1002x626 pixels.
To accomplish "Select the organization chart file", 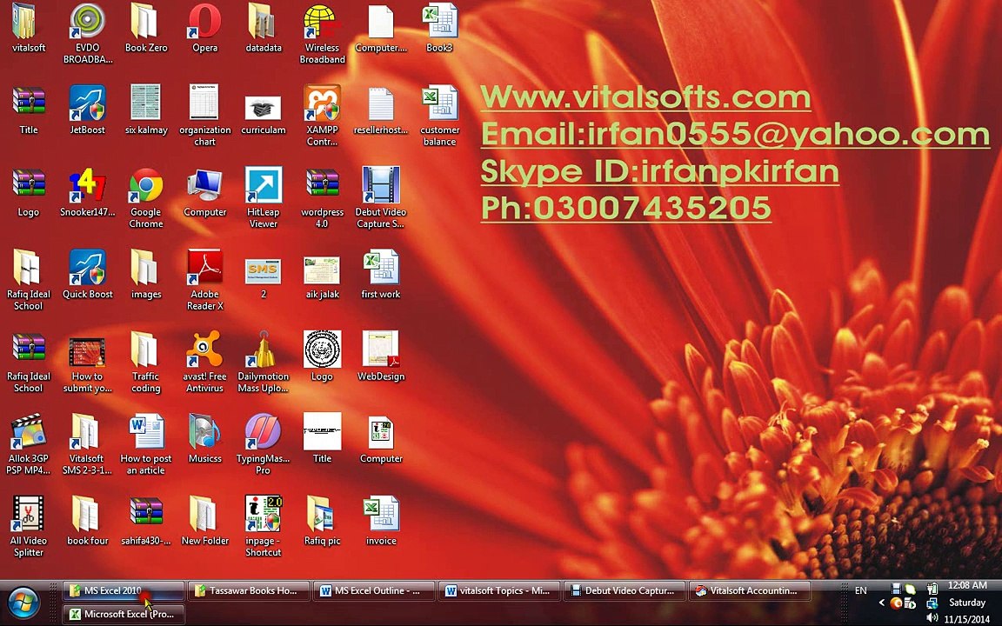I will pos(204,117).
